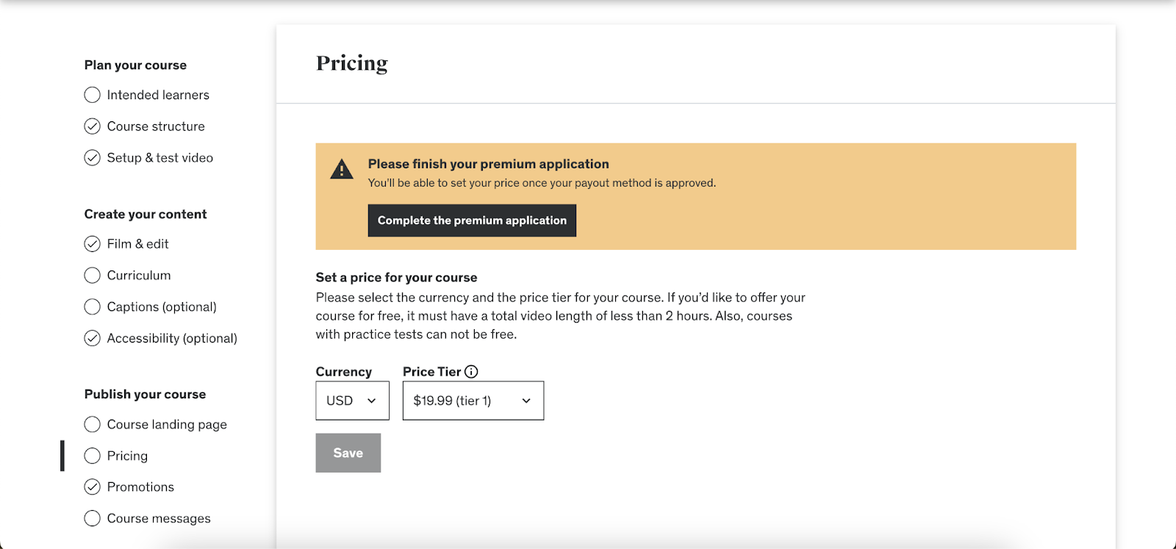Click the checkmark beside Accessibility (optional)

pos(92,338)
